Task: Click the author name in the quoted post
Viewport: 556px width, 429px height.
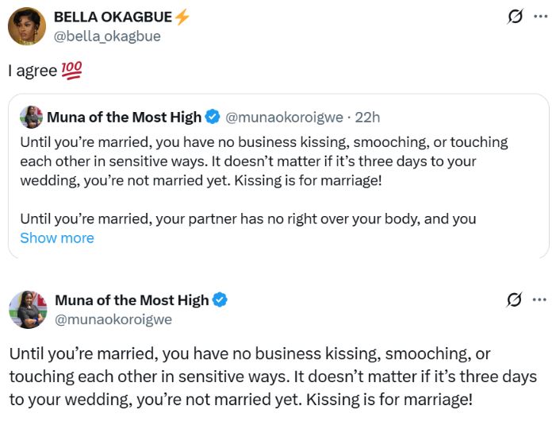Action: (x=124, y=118)
